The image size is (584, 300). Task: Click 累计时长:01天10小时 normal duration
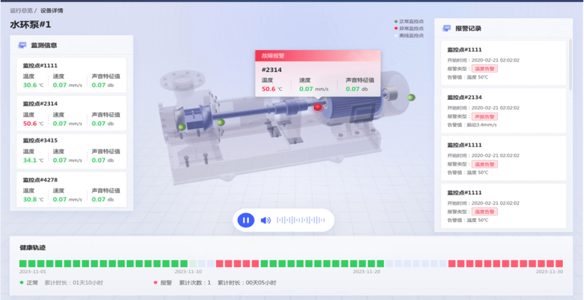coord(74,283)
